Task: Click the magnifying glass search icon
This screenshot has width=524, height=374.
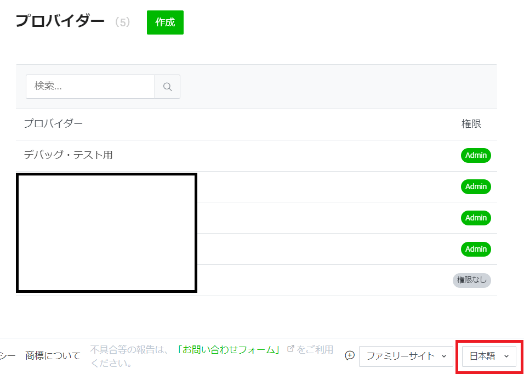Action: [x=167, y=87]
